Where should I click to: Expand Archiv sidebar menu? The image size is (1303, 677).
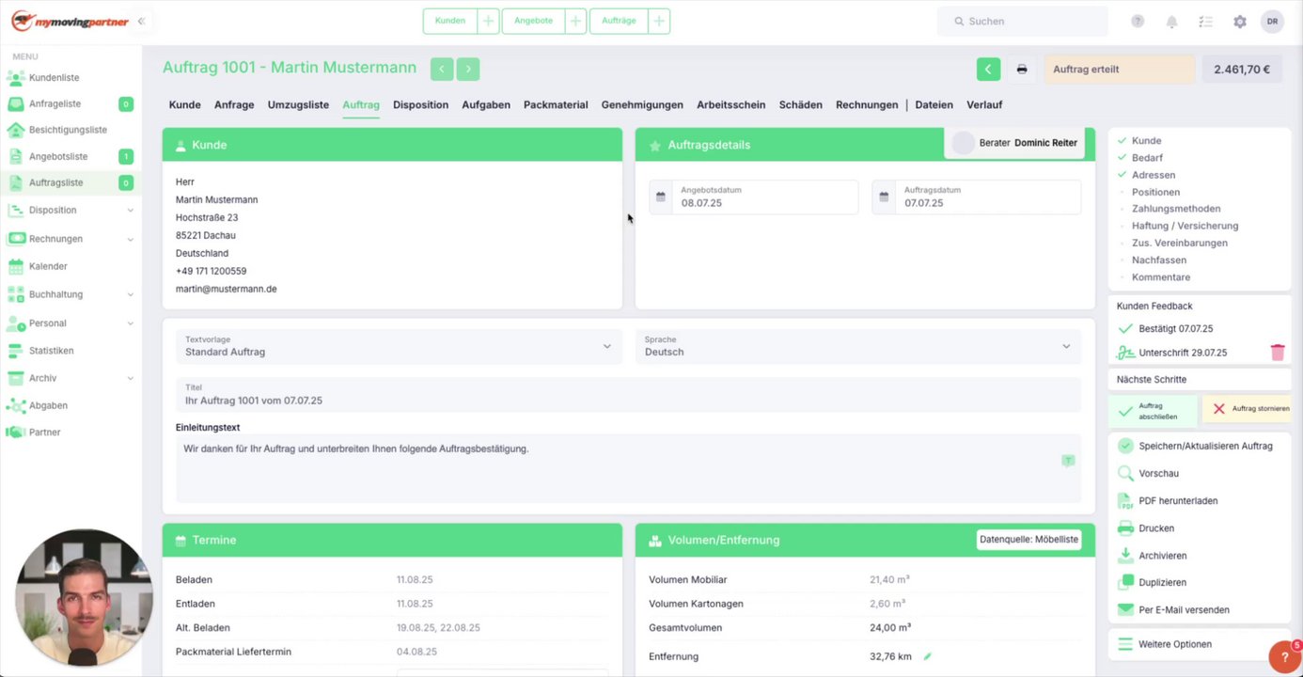(x=71, y=378)
